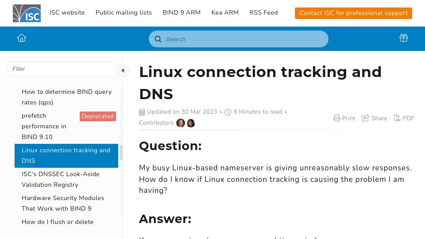Open How to determine BIND query rates

coord(67,97)
